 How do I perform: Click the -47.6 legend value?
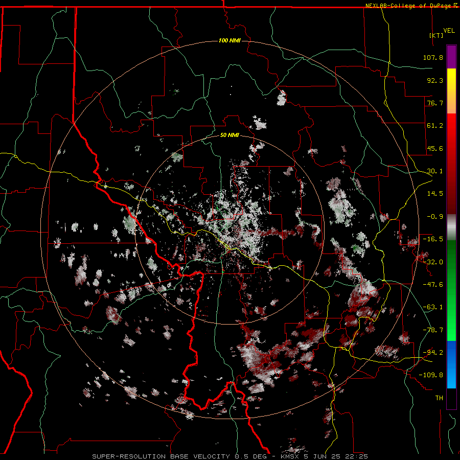pos(433,285)
